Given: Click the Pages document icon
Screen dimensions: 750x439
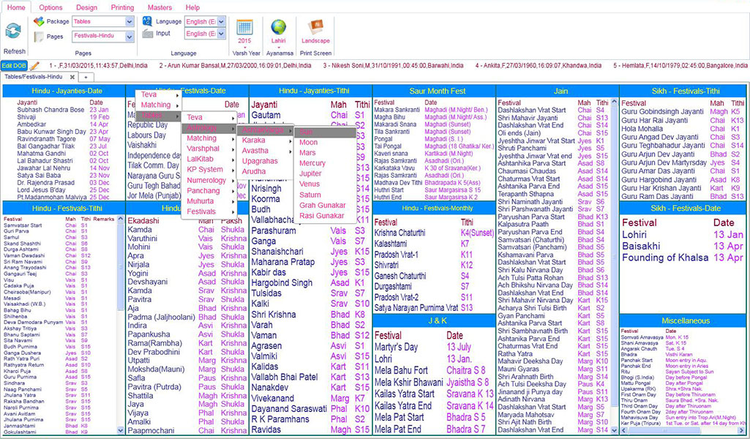Looking at the screenshot, I should tap(39, 36).
